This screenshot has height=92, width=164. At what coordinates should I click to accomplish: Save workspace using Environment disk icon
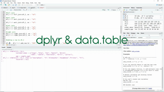[x=127, y=10]
